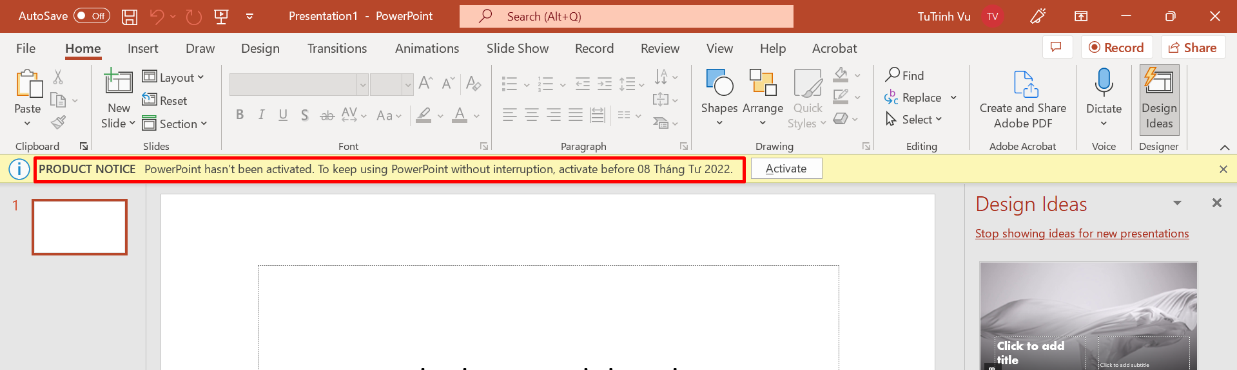Screen dimensions: 1237x370
Task: Click the Search box
Action: pyautogui.click(x=626, y=16)
